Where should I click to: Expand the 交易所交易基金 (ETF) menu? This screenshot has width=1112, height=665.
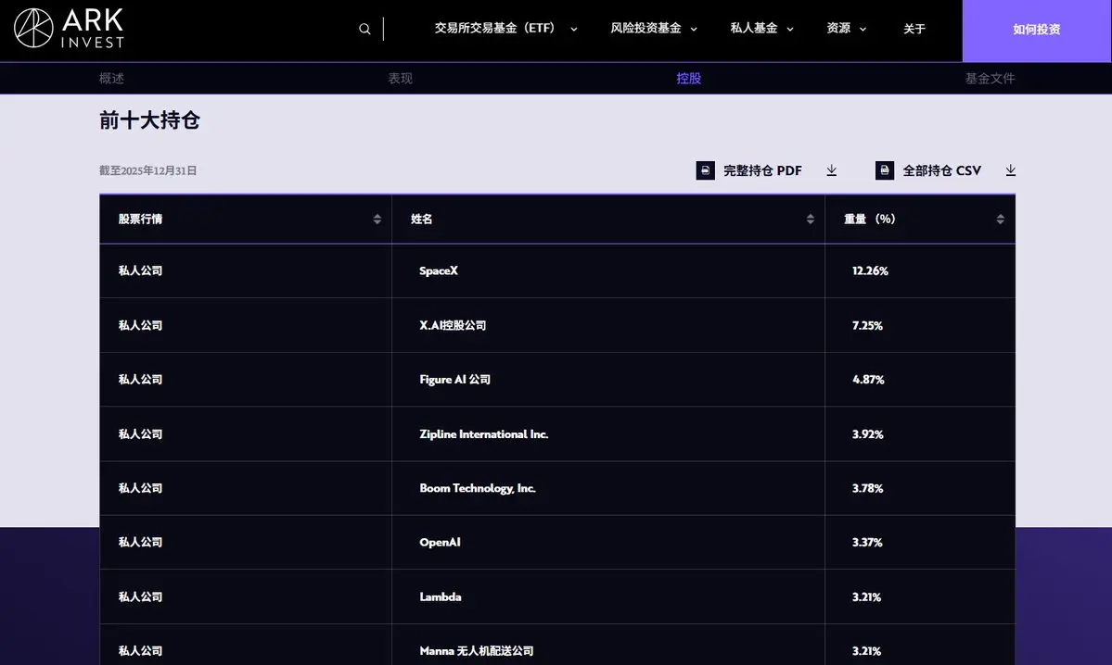505,29
